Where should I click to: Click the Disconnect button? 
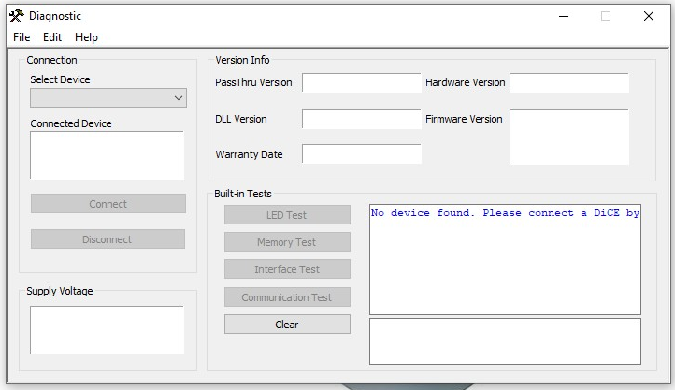[108, 239]
